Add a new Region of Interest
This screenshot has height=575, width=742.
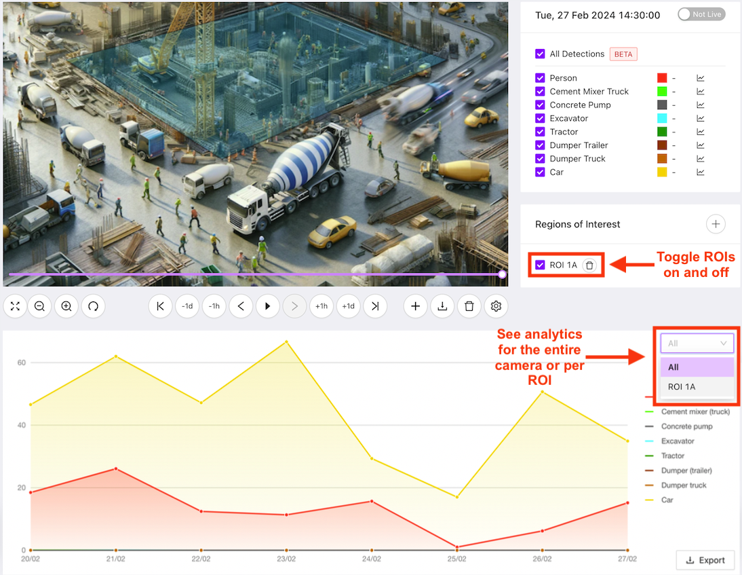(716, 223)
